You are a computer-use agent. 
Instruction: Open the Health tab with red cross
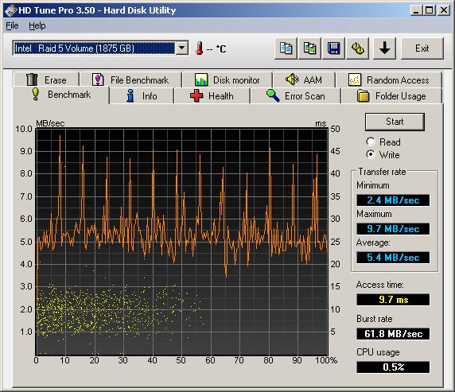212,95
